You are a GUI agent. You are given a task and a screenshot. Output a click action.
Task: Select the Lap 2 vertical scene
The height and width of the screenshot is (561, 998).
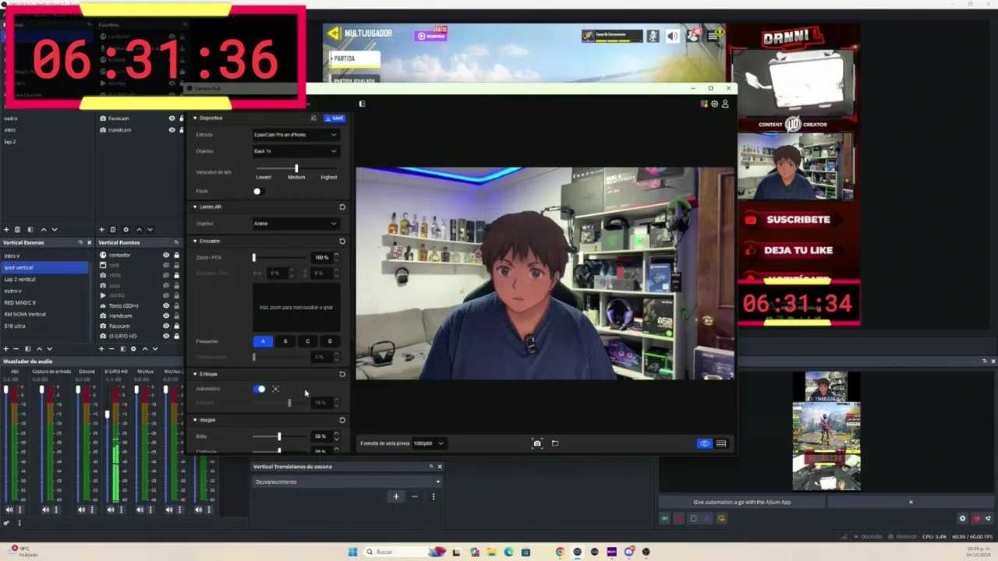44,279
